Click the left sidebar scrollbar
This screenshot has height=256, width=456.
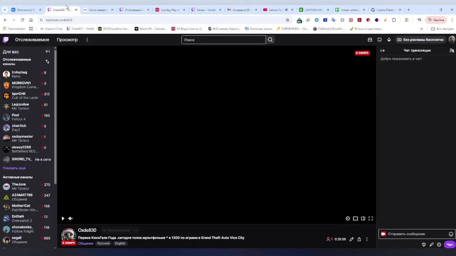click(55, 117)
